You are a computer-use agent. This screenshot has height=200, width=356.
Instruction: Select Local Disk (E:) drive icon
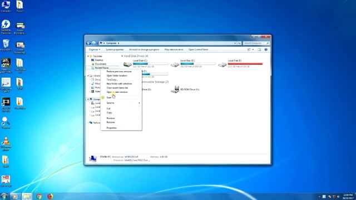[x=222, y=64]
